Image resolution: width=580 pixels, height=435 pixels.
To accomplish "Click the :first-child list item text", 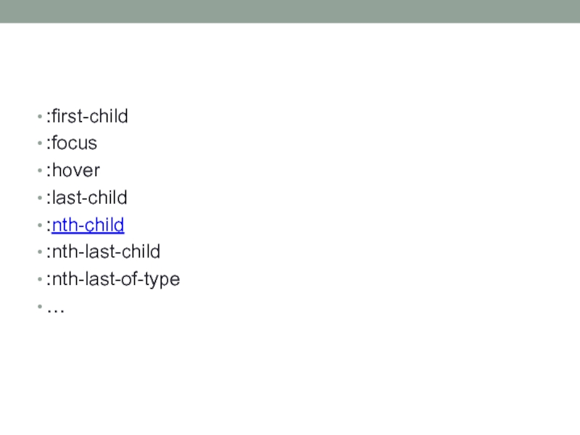I will click(x=87, y=116).
